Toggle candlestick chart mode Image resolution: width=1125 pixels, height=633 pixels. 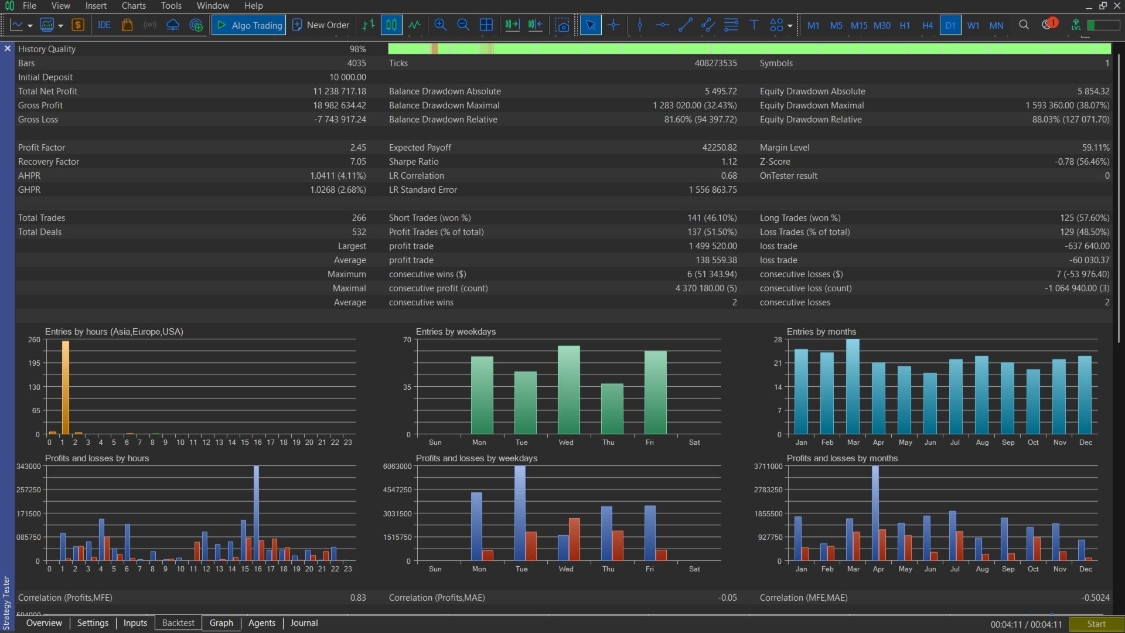point(391,25)
